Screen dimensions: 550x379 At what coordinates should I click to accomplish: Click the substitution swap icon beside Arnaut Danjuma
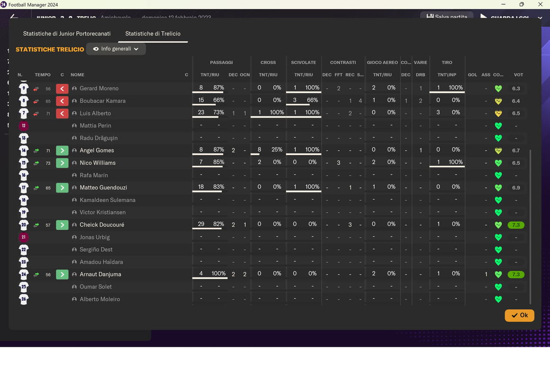(36, 274)
